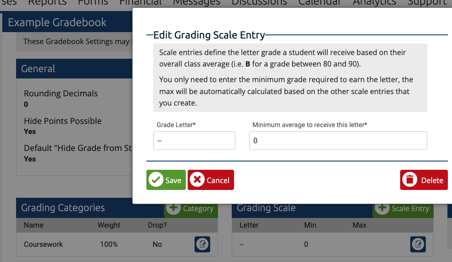
Task: Open the Financial menu
Action: pyautogui.click(x=141, y=3)
